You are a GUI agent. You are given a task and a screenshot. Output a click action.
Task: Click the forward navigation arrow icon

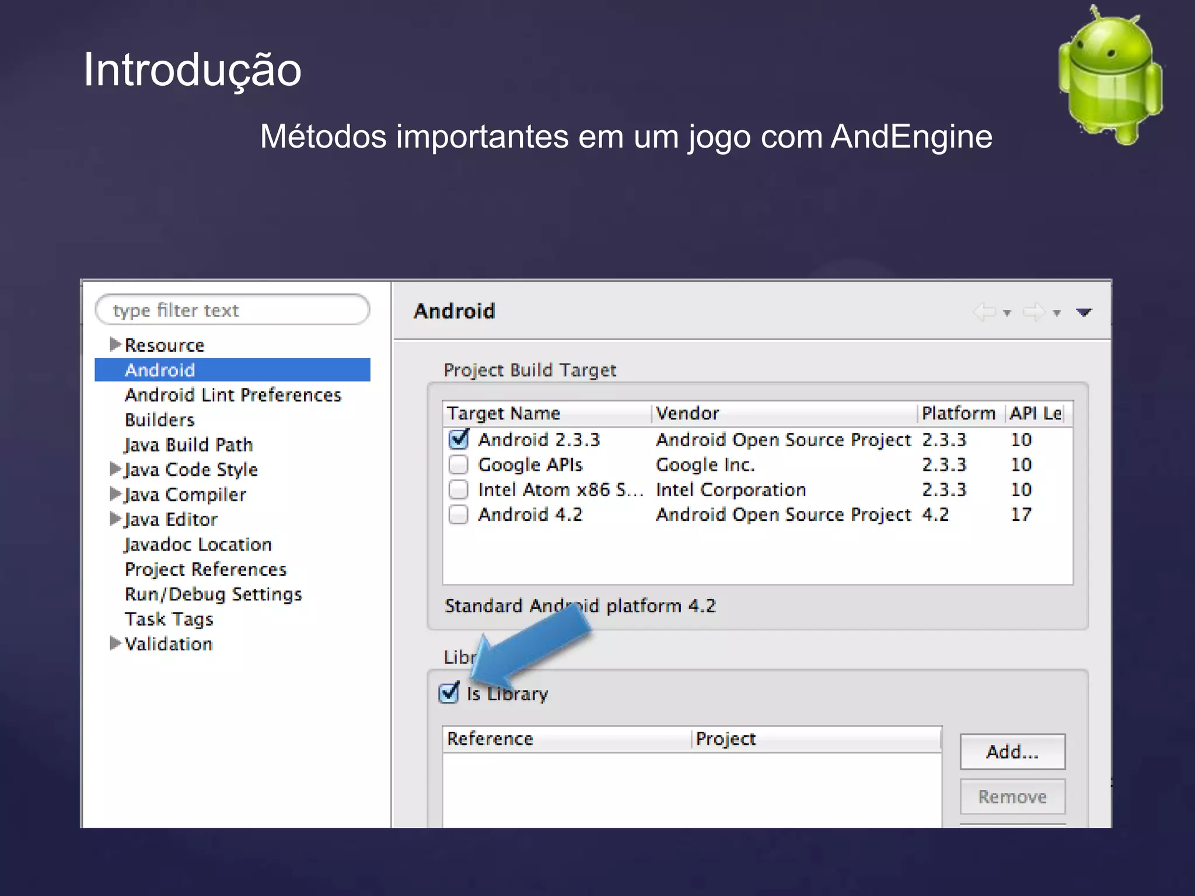tap(1035, 312)
